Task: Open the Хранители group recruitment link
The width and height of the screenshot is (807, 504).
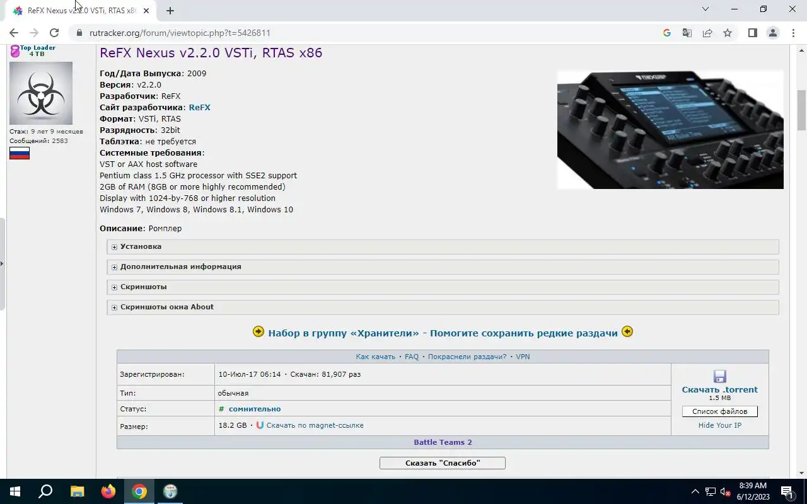Action: (x=443, y=333)
